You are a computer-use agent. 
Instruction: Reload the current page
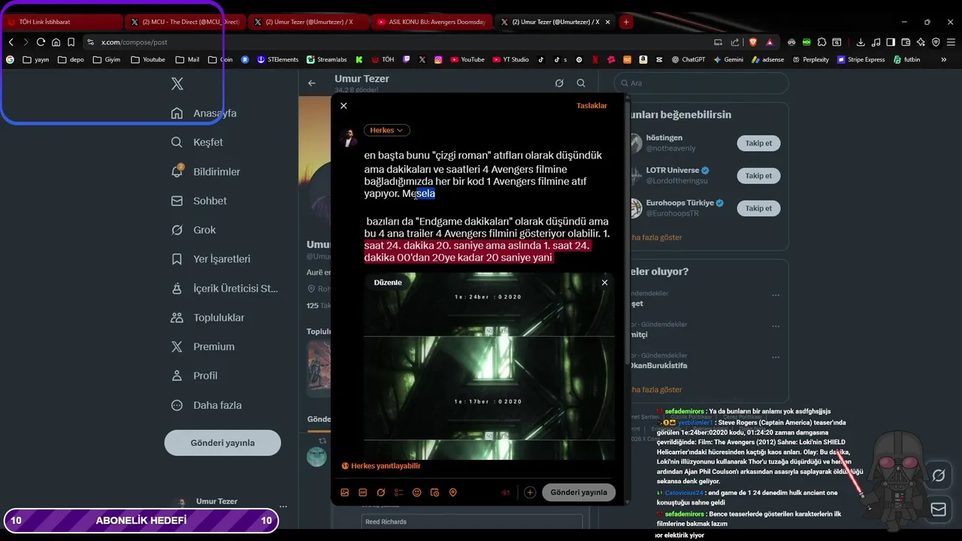[x=41, y=42]
